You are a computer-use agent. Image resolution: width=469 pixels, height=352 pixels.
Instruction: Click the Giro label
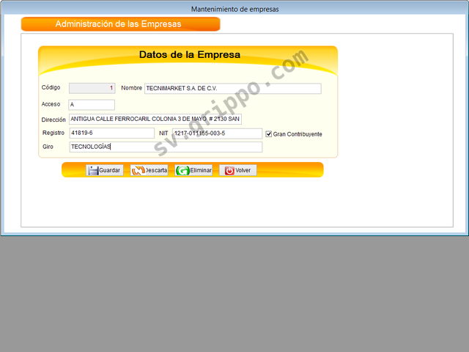coord(48,147)
